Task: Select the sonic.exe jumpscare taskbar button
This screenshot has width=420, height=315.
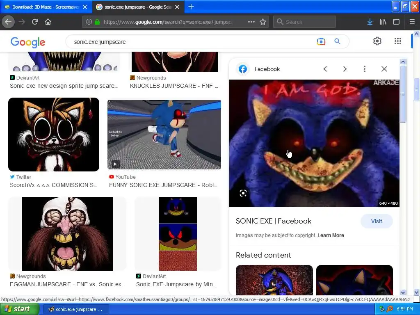Action: (76, 309)
